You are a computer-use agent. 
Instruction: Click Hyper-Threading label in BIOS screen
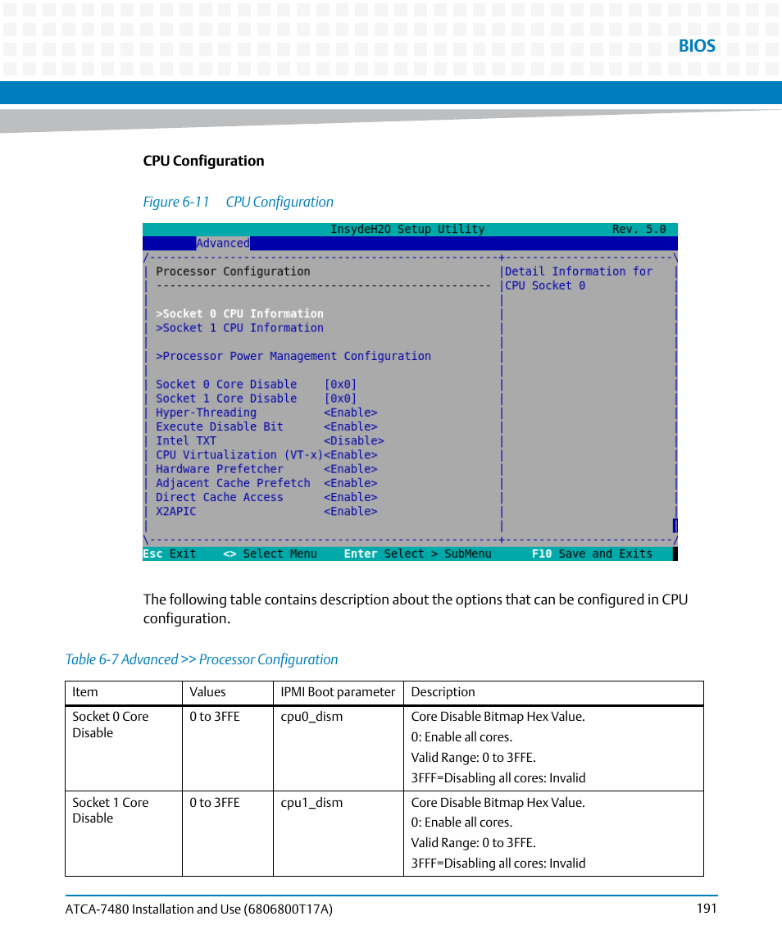coord(206,413)
